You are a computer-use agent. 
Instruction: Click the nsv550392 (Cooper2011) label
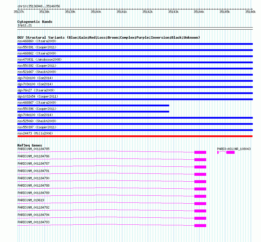coord(37,66)
